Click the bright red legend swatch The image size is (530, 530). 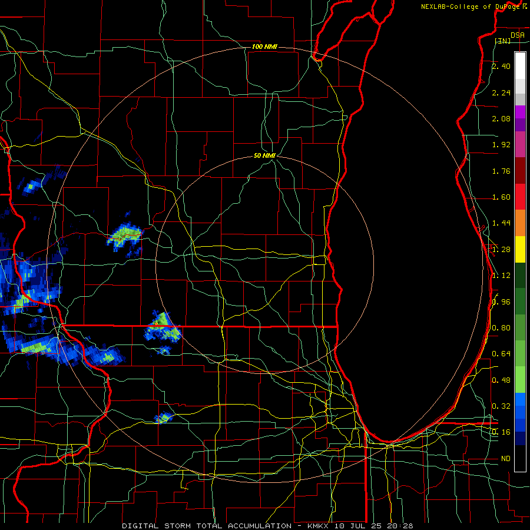pyautogui.click(x=520, y=197)
